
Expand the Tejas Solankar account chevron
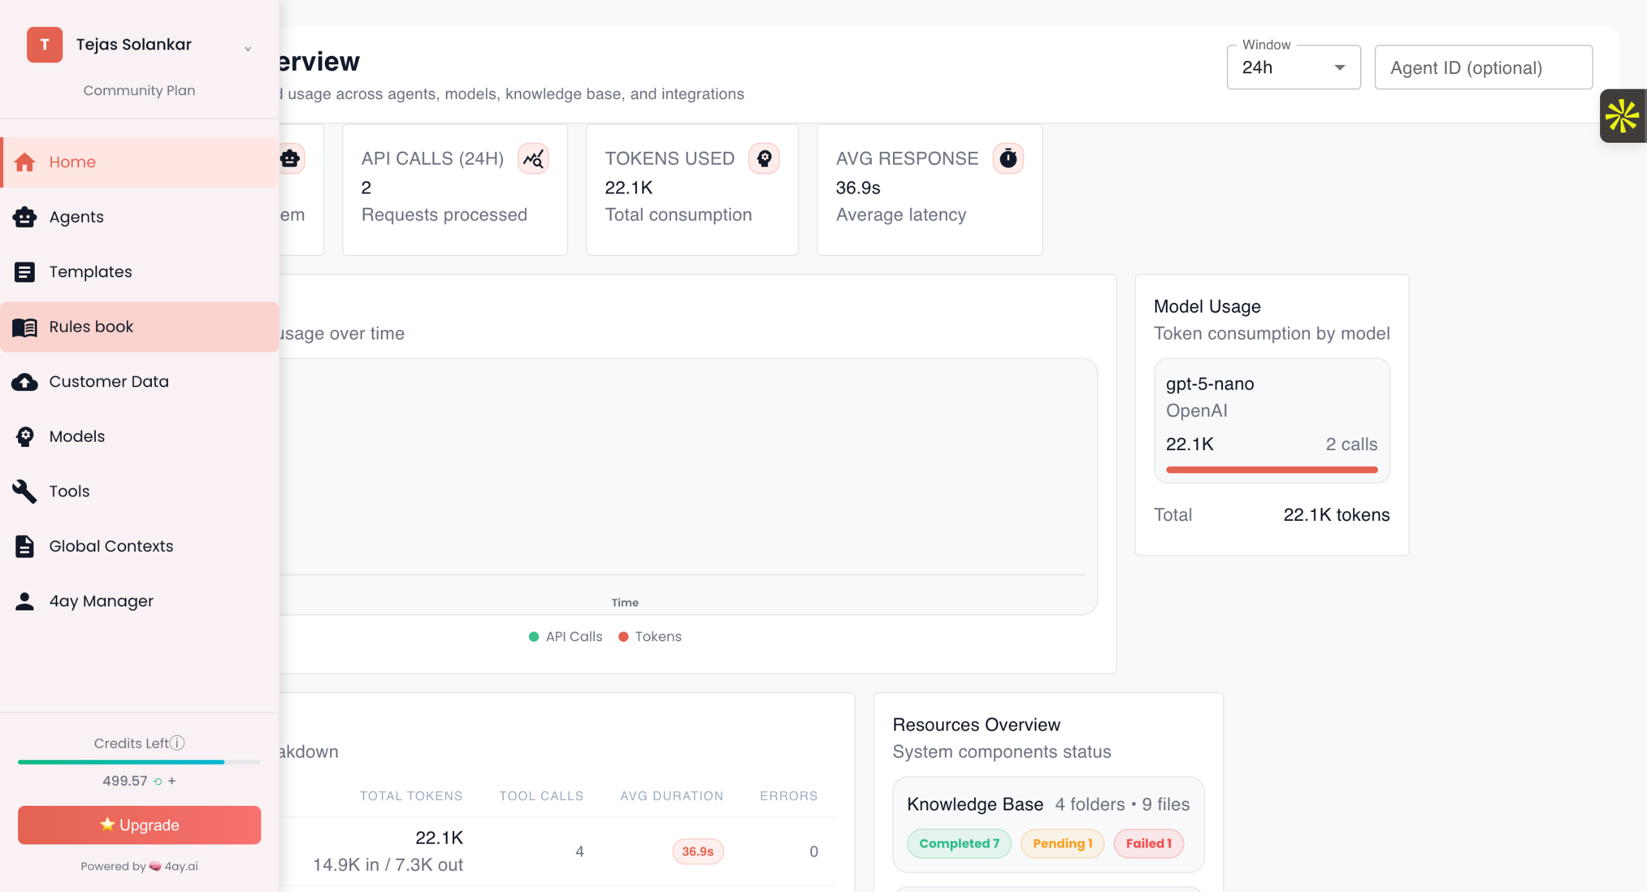click(x=248, y=49)
